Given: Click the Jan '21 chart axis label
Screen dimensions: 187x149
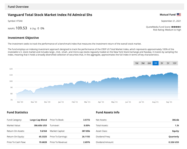Looking at the screenshot, I should coord(61,102).
